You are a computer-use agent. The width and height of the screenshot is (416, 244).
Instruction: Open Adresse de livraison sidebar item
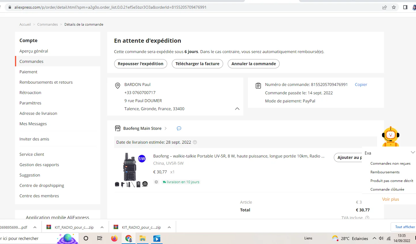(38, 113)
